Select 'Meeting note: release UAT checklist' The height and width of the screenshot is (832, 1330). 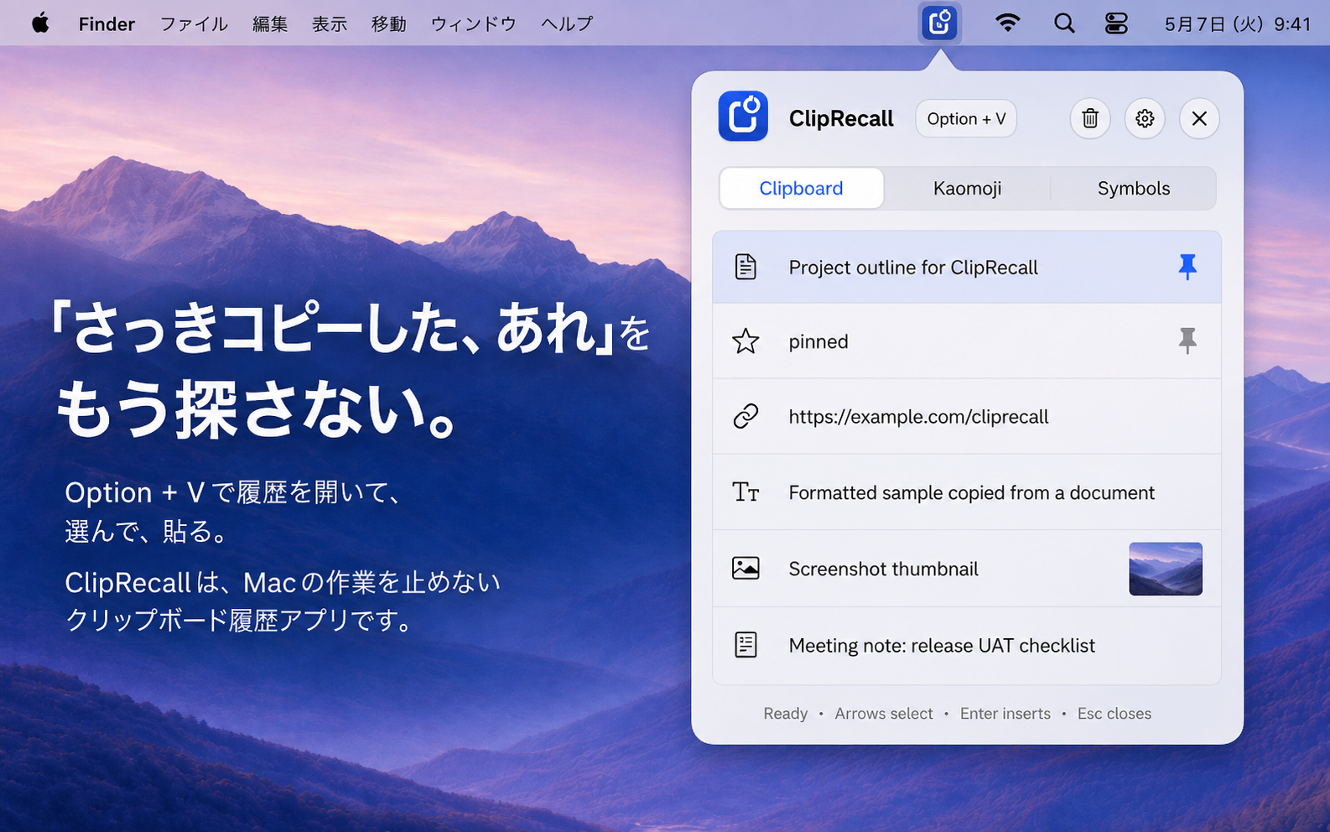(x=967, y=645)
